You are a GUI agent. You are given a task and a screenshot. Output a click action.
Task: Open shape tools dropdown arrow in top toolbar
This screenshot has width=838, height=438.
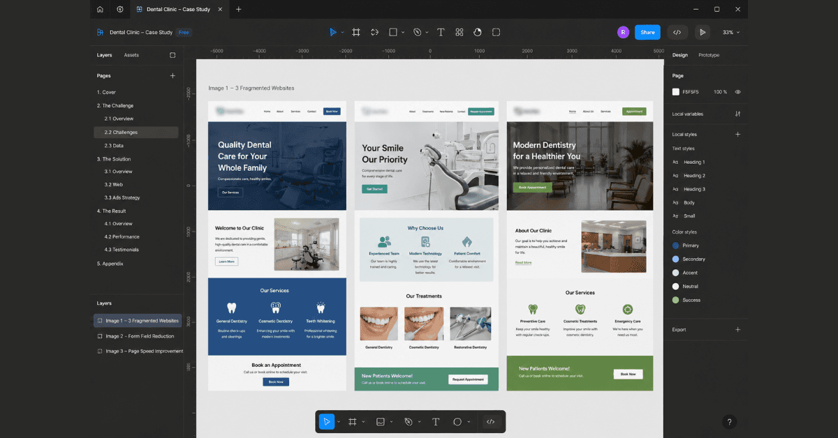403,33
